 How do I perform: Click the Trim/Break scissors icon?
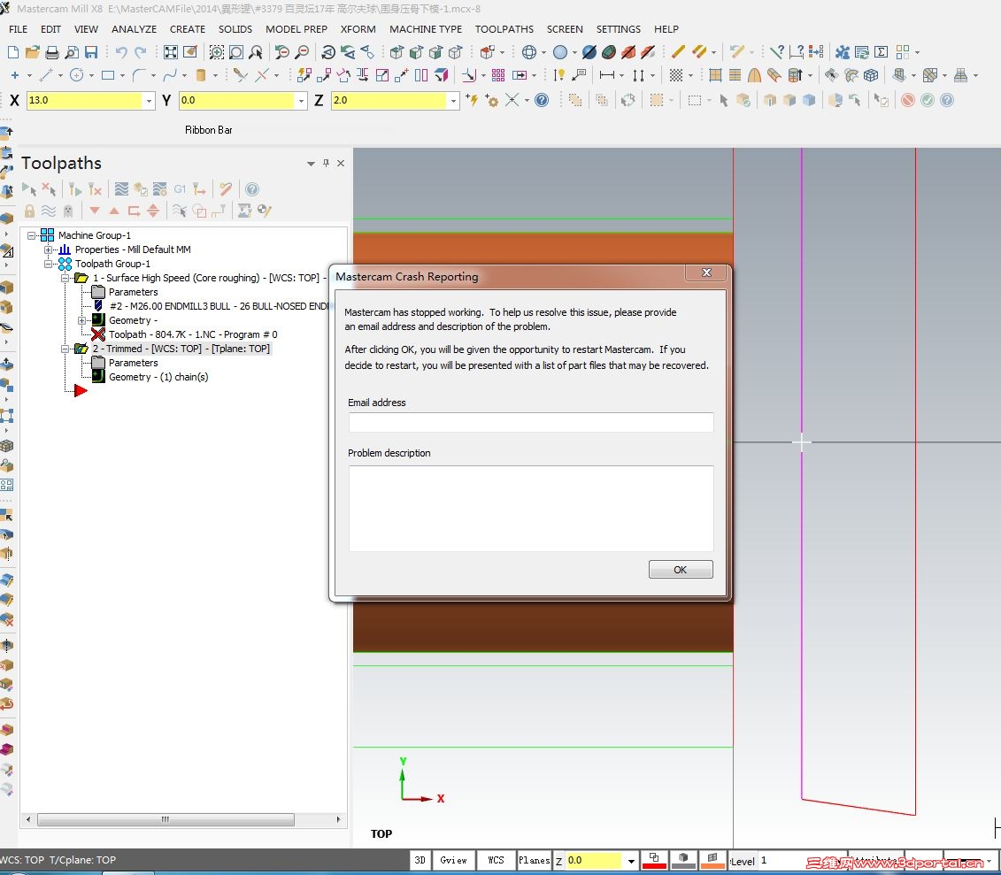click(240, 75)
